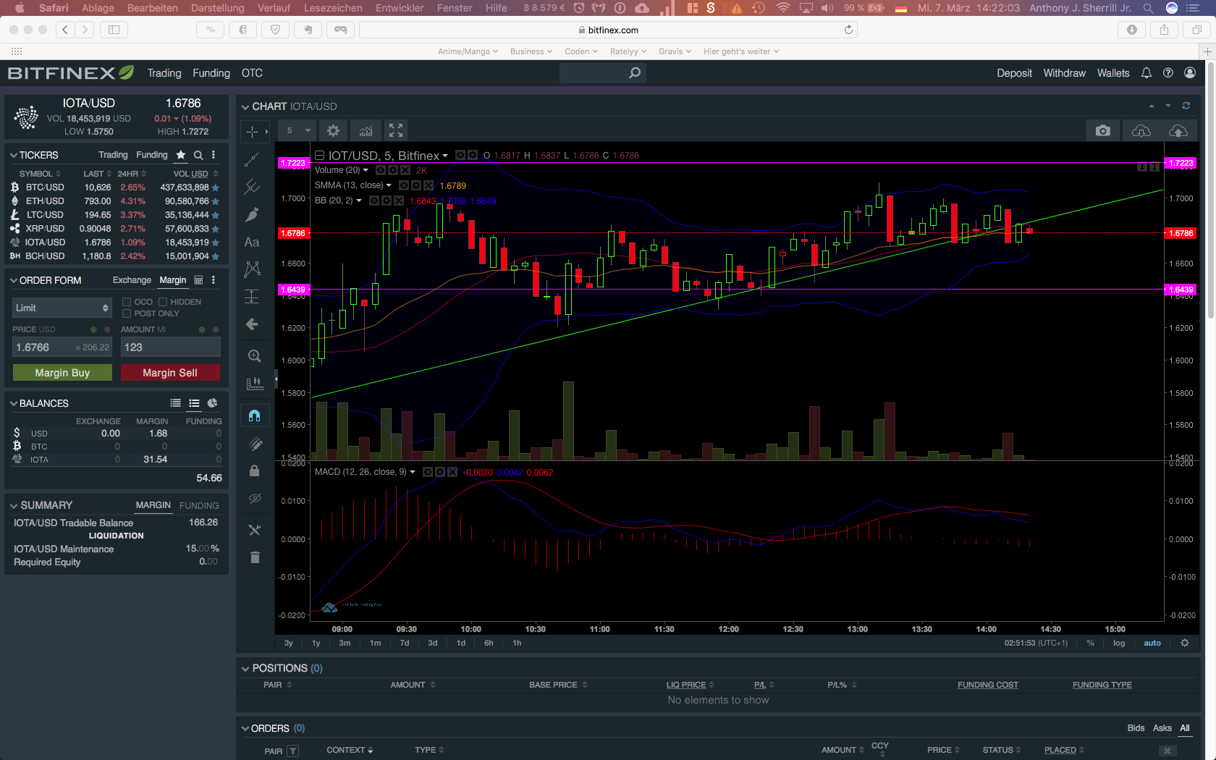Click the Margin Buy button
This screenshot has height=760, width=1216.
[62, 373]
